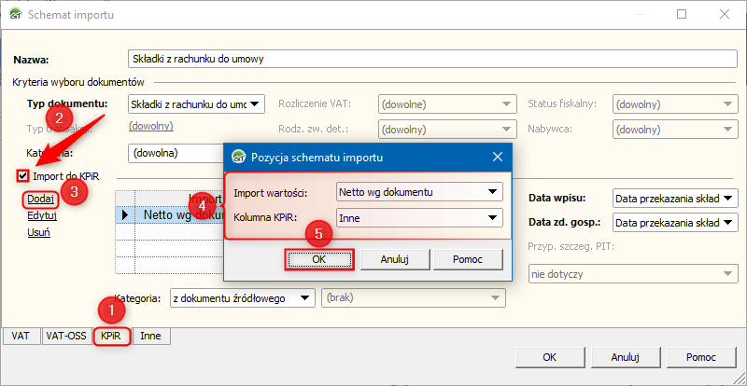Screen dimensions: 747x386
Task: Expand the Kolumna KPiR dropdown
Action: click(x=418, y=218)
